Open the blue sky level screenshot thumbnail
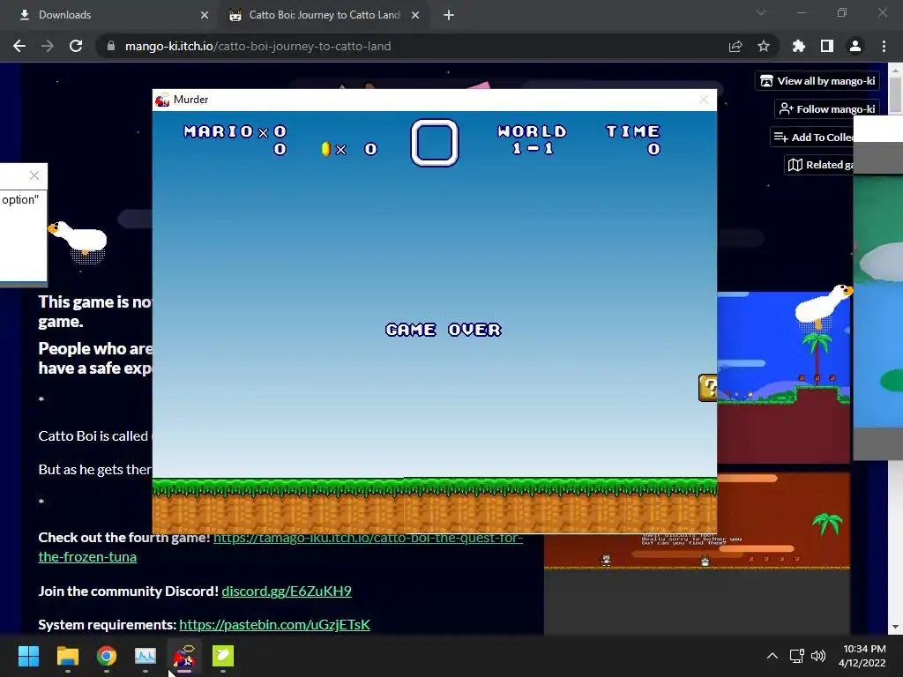This screenshot has height=677, width=903. 783,377
